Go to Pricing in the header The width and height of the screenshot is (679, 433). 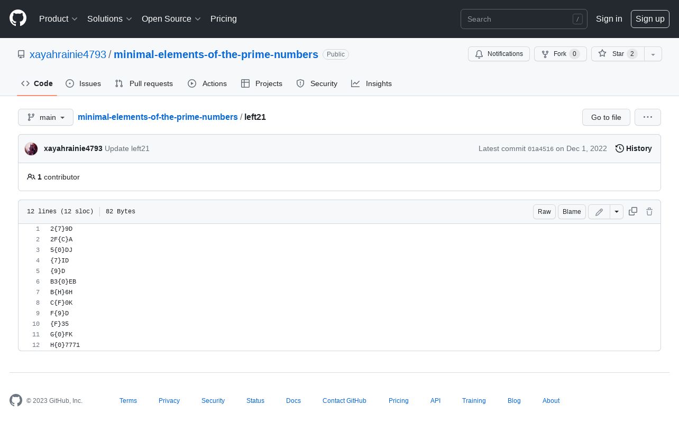pos(224,18)
